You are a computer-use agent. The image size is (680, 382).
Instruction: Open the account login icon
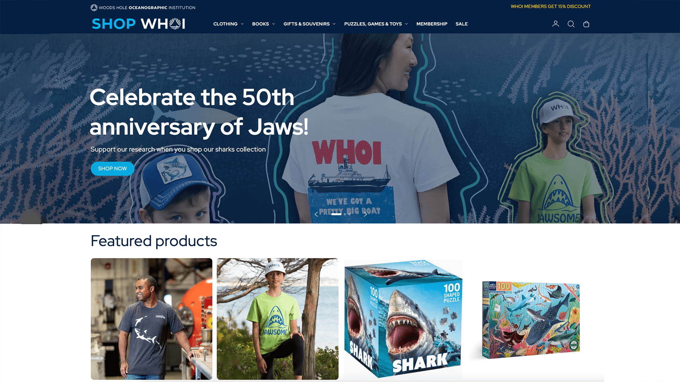pyautogui.click(x=555, y=24)
